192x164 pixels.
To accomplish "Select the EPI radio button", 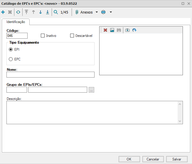I will pyautogui.click(x=11, y=50).
